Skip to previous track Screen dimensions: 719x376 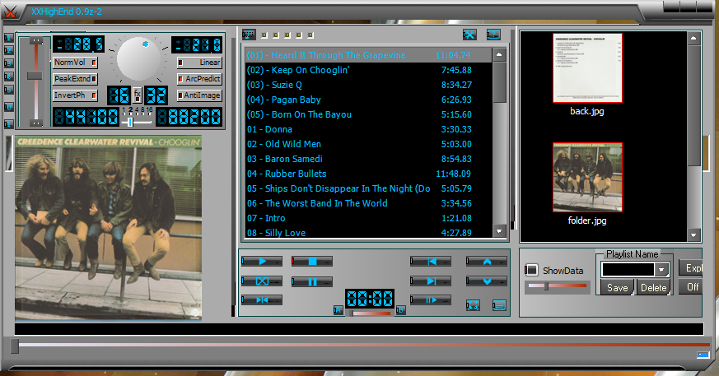(431, 262)
